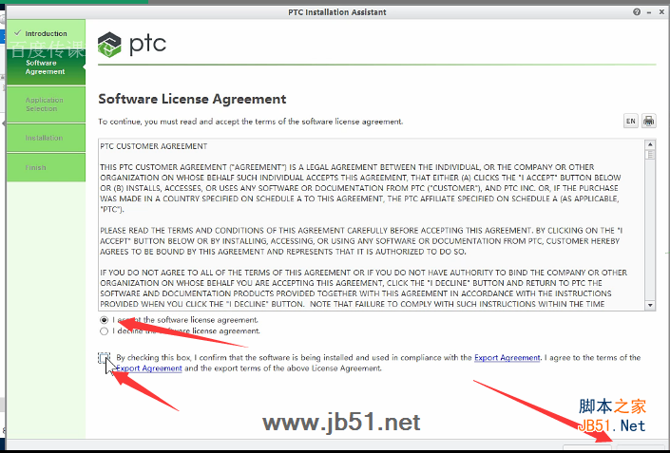Click the license text scroll-down arrow
The image size is (670, 453).
click(x=650, y=305)
